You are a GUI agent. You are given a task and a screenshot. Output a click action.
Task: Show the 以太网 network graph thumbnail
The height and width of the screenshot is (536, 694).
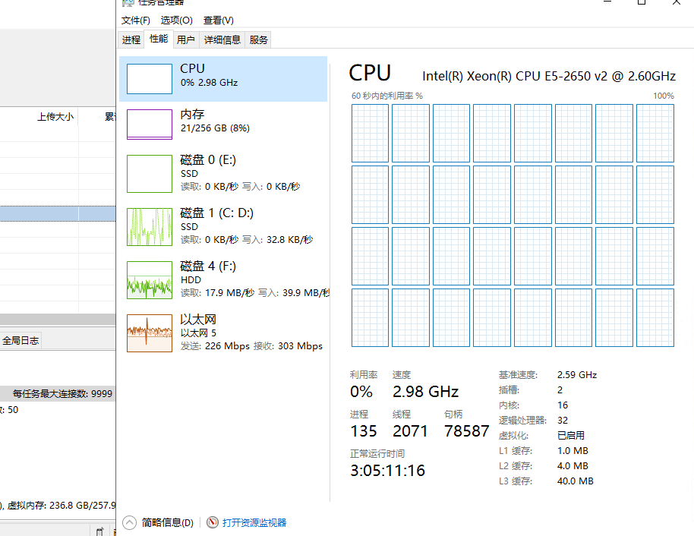coord(149,333)
